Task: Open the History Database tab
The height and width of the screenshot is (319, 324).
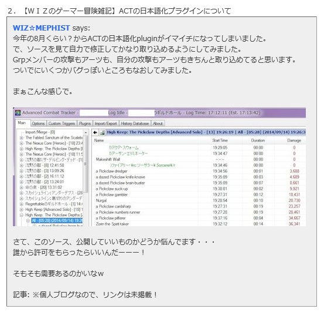Action: 135,123
